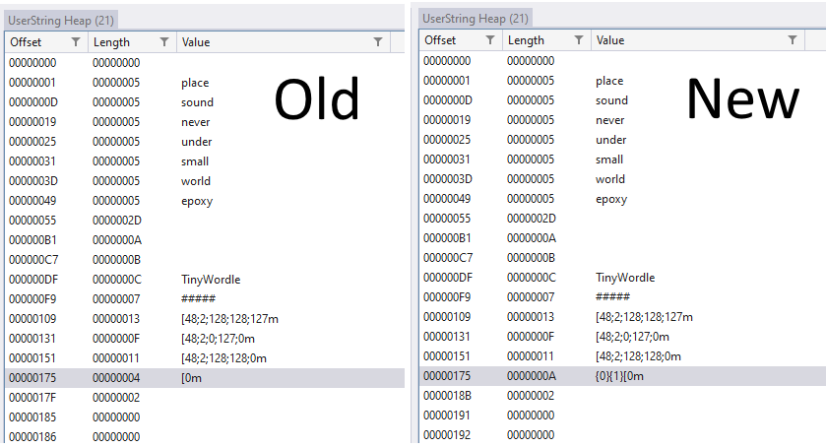Open the Length filter icon in New panel

click(x=579, y=40)
